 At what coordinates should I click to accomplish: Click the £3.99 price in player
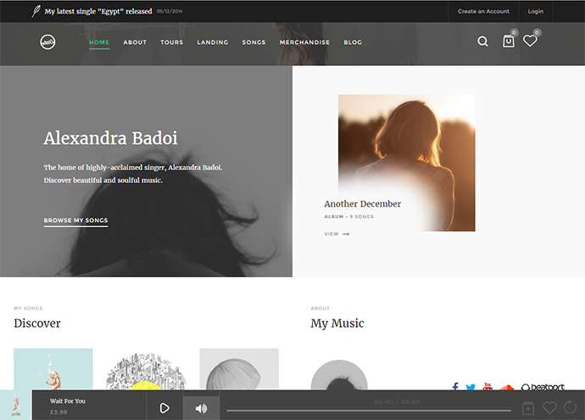(58, 412)
